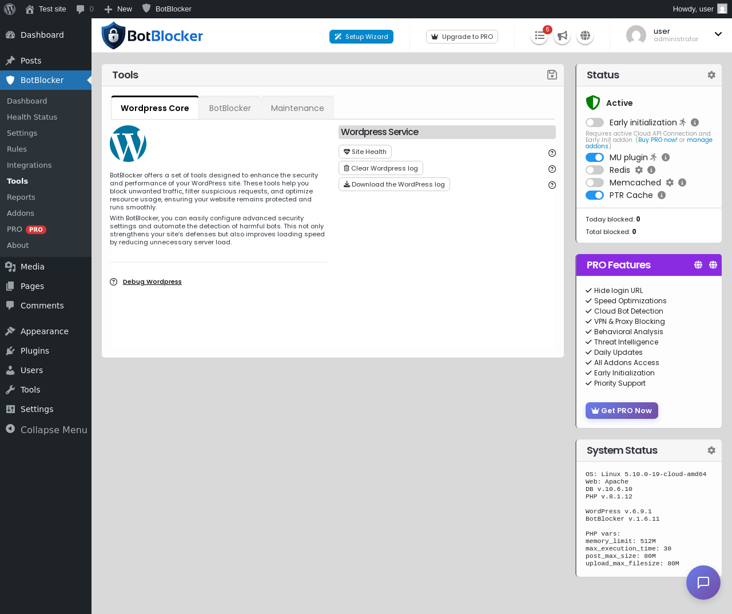Screen dimensions: 732x614
Task: Open About in BotBlocker submenu
Action: pyautogui.click(x=18, y=245)
